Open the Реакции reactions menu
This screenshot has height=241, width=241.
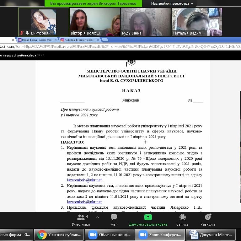pyautogui.click(x=208, y=219)
